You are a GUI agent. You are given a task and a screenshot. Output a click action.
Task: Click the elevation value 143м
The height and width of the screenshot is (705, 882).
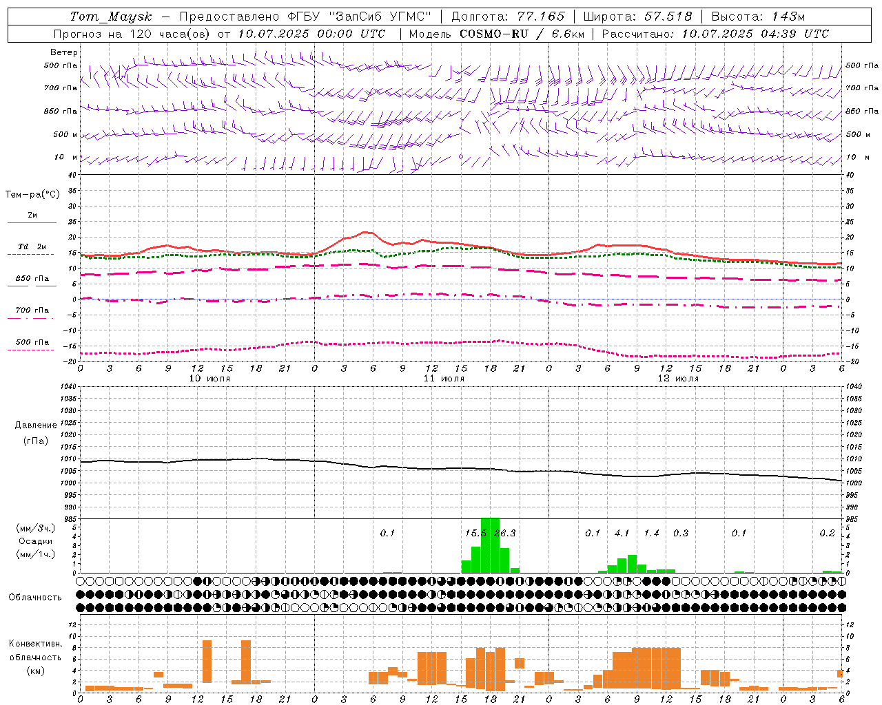pyautogui.click(x=787, y=17)
